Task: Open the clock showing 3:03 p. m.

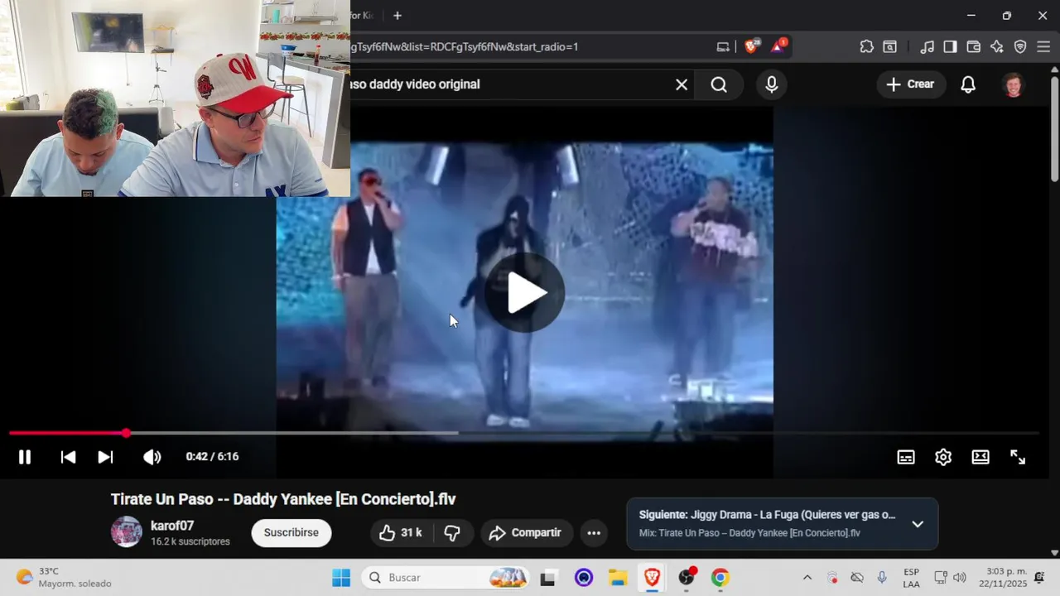Action: [x=1003, y=578]
